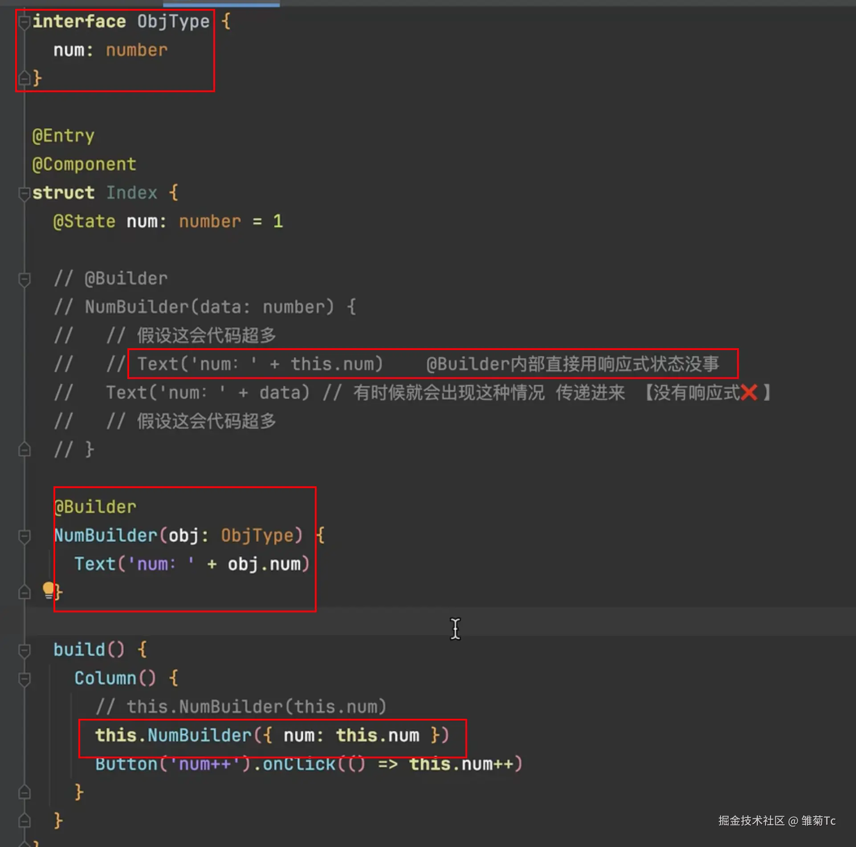Click the @State decorator
The width and height of the screenshot is (856, 847).
click(84, 221)
